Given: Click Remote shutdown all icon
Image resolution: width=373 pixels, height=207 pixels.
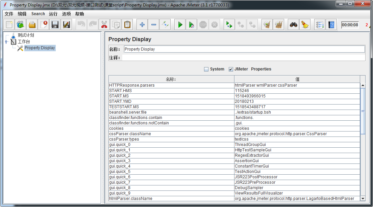Looking at the screenshot, I should coord(252,25).
